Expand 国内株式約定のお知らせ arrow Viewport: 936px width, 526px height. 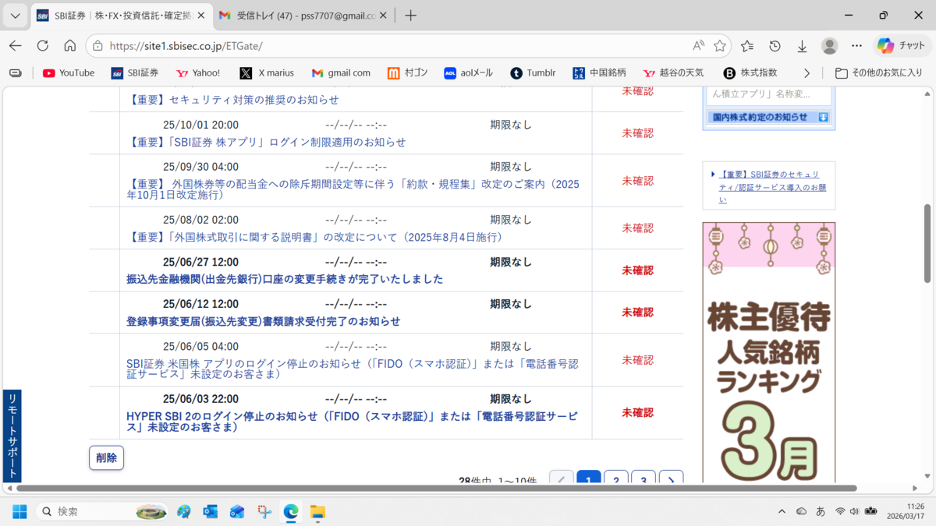pyautogui.click(x=823, y=117)
